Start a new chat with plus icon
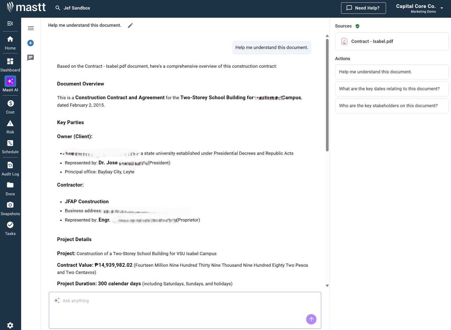This screenshot has width=451, height=330. tap(31, 43)
